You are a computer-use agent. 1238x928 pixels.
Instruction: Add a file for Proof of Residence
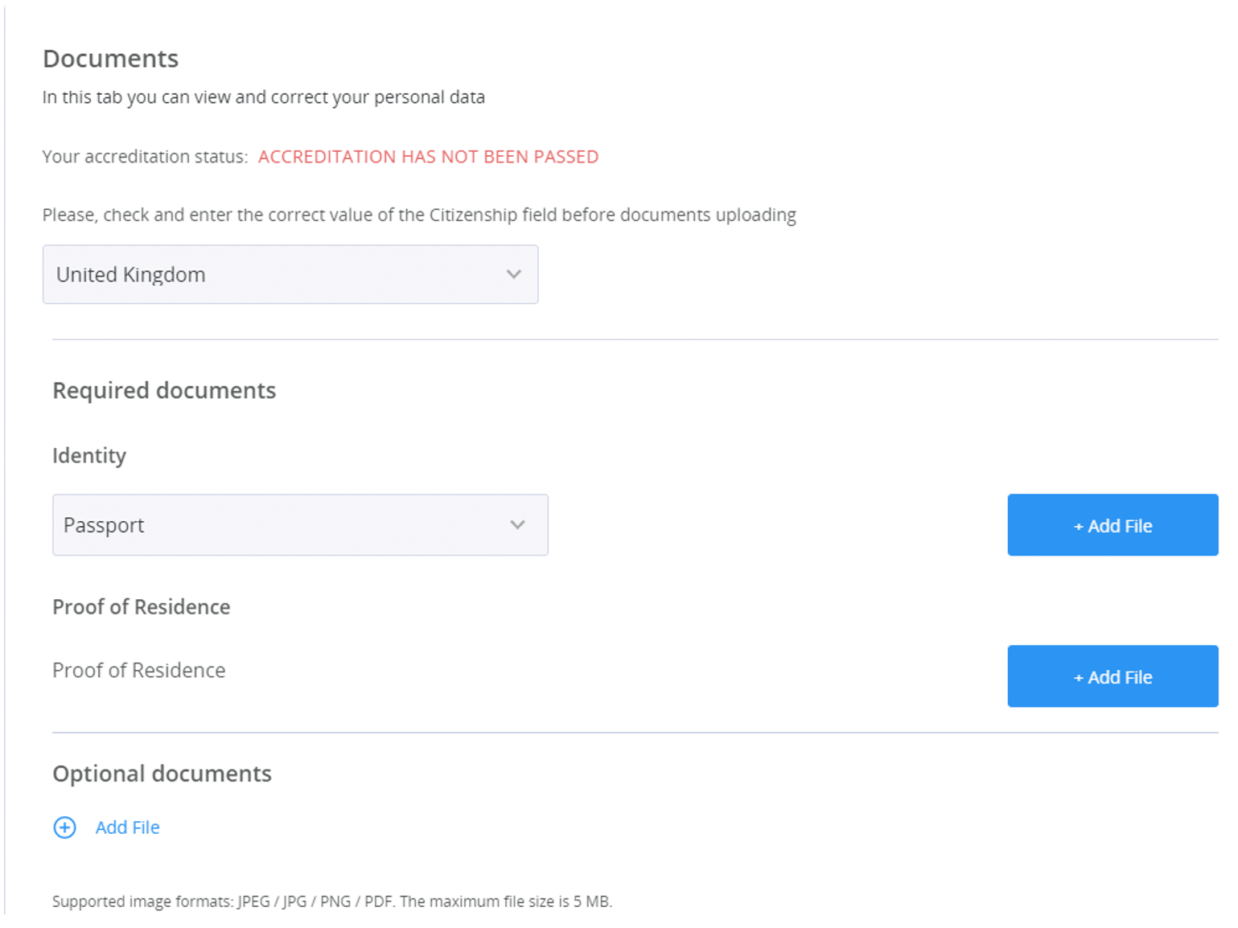point(1113,676)
